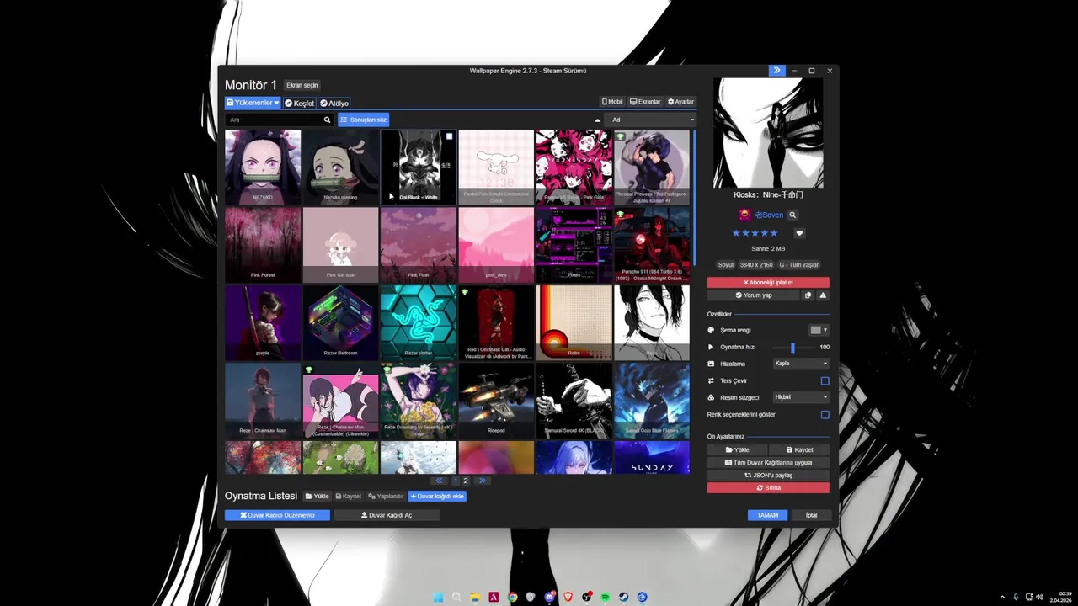Click the Oynatma hızı slider handle

coord(792,347)
